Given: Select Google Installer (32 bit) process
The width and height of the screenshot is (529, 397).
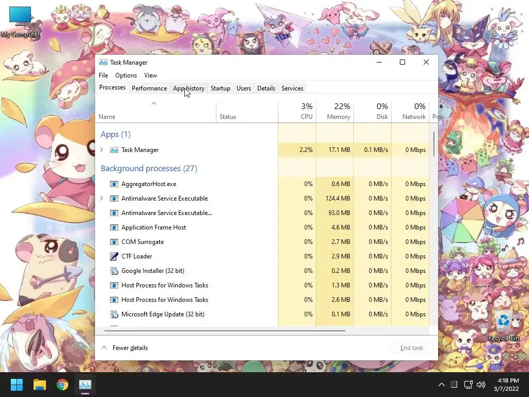Looking at the screenshot, I should [x=262, y=271].
